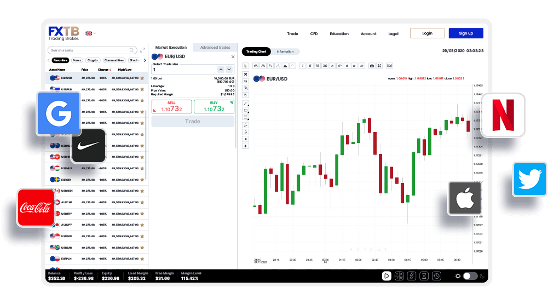Filter assets by Forex category

pos(77,60)
